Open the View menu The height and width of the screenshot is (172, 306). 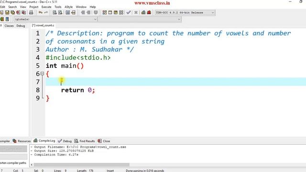tap(23, 7)
